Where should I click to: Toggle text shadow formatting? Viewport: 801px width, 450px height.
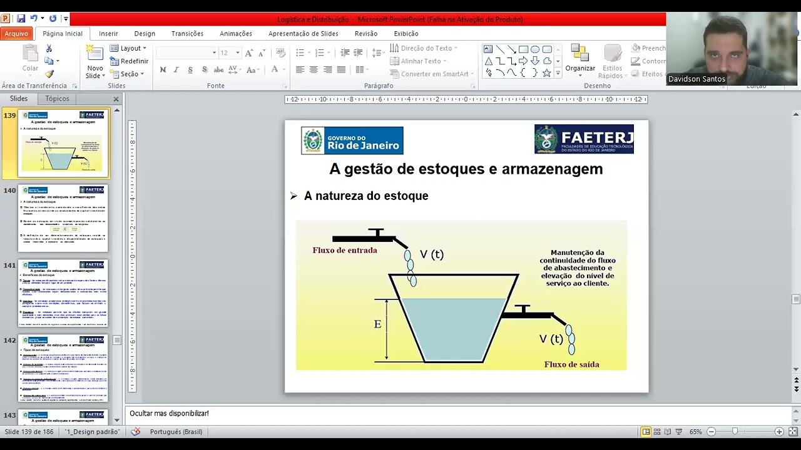[x=204, y=70]
